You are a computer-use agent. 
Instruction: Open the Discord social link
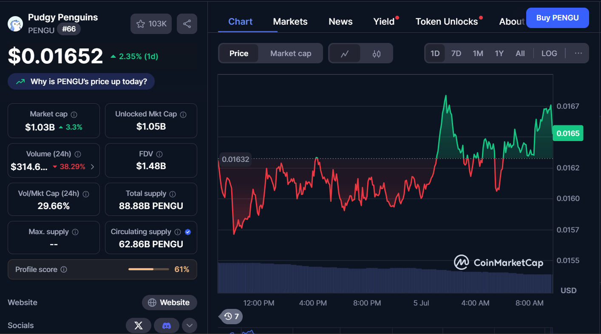pos(167,326)
